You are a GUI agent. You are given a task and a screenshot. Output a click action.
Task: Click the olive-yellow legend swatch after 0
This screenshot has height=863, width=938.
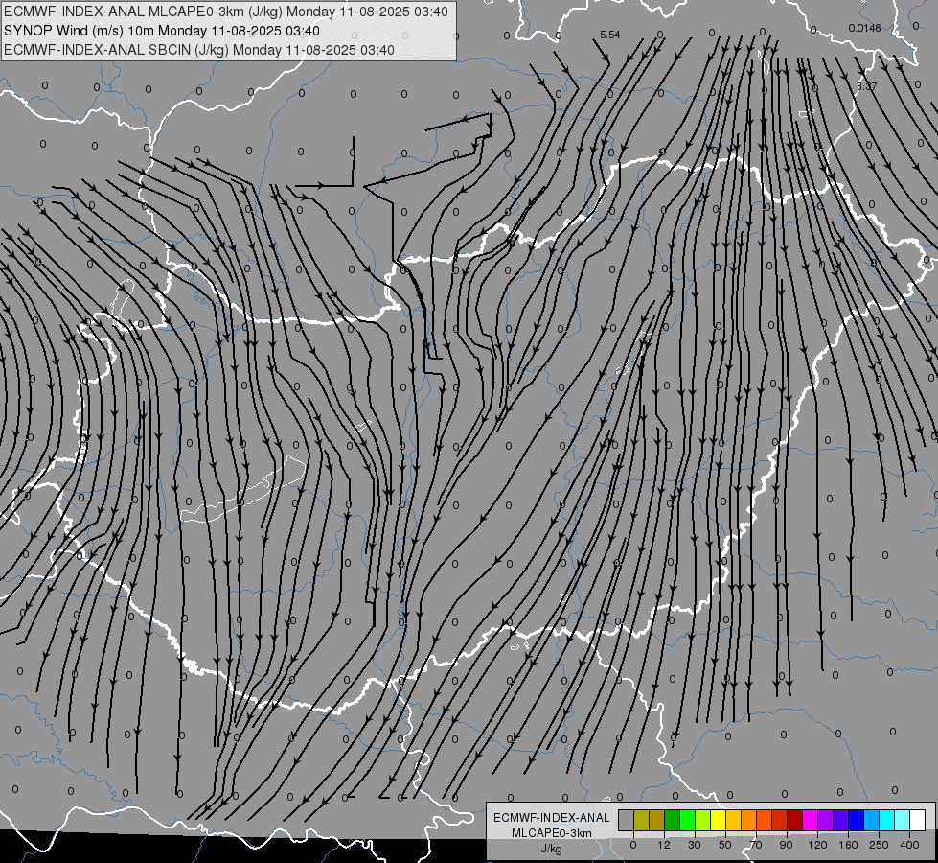pos(641,820)
